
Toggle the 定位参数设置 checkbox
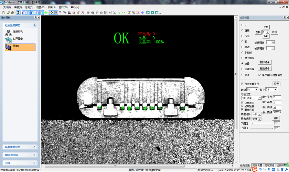[242, 84]
